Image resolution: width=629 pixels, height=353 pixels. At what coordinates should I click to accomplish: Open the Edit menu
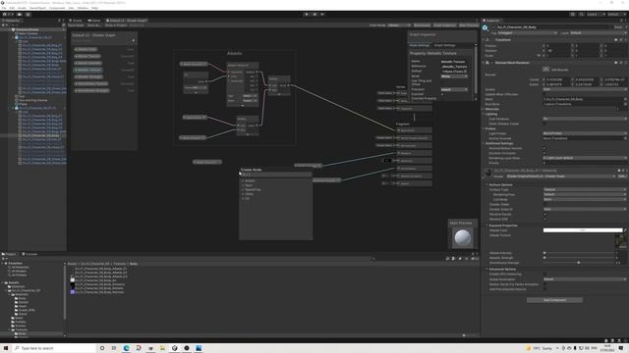[12, 8]
